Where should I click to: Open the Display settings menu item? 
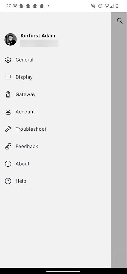[55, 77]
